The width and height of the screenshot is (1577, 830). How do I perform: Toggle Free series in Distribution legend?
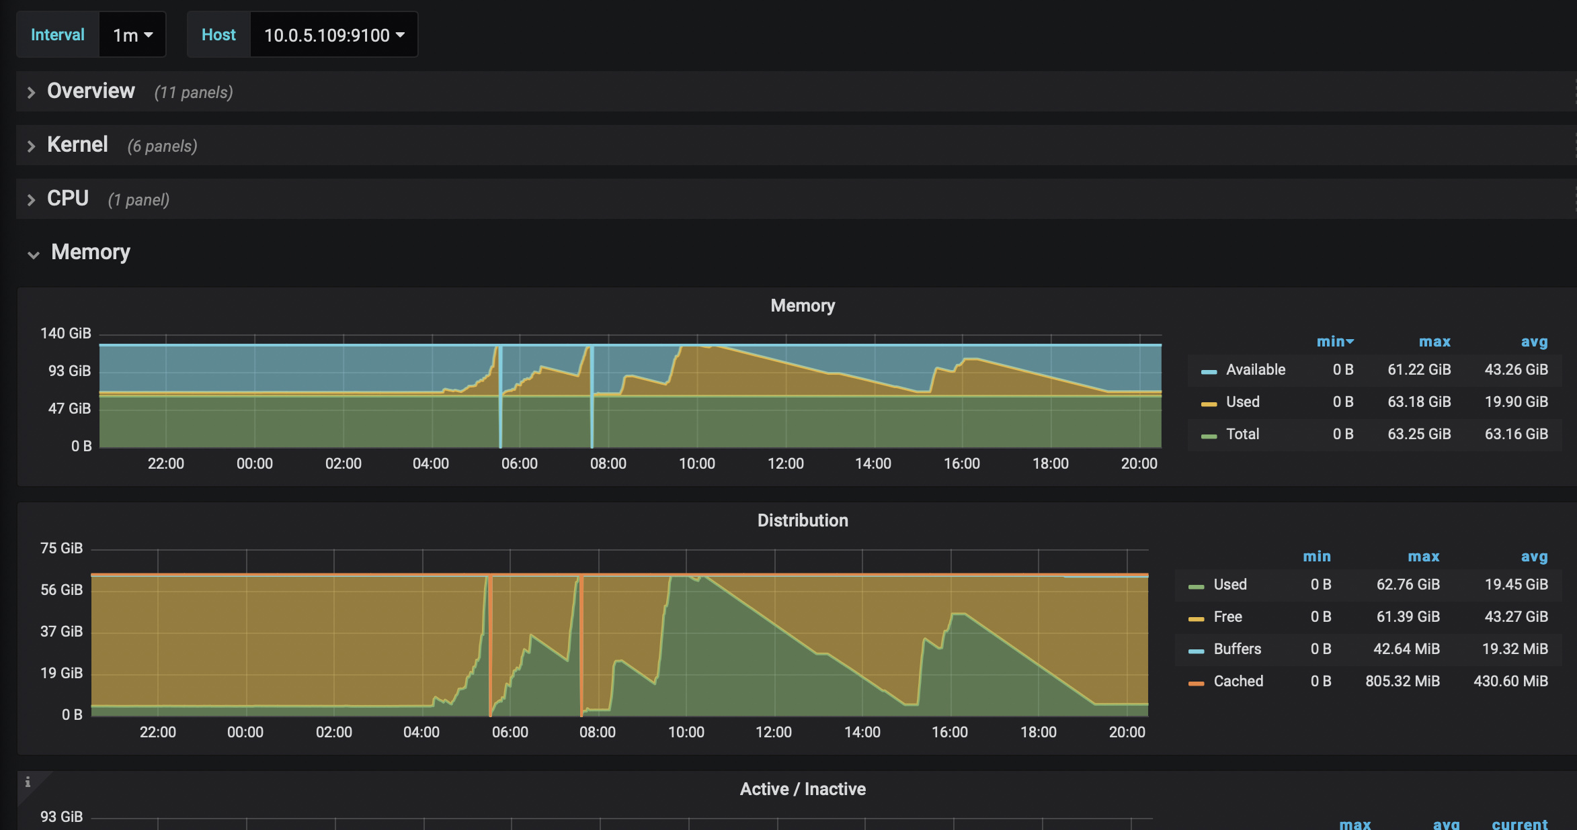(1227, 616)
